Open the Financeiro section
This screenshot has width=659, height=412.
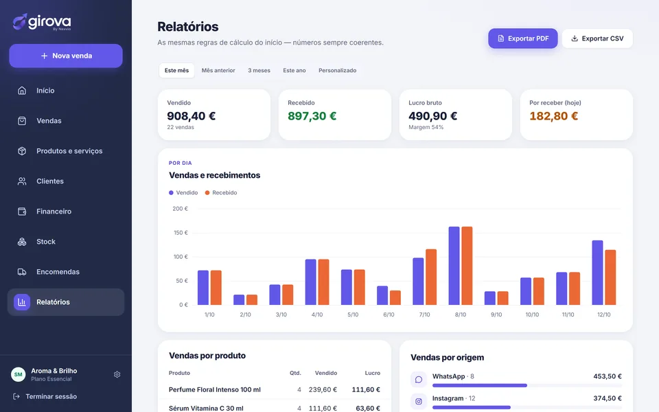click(66, 211)
